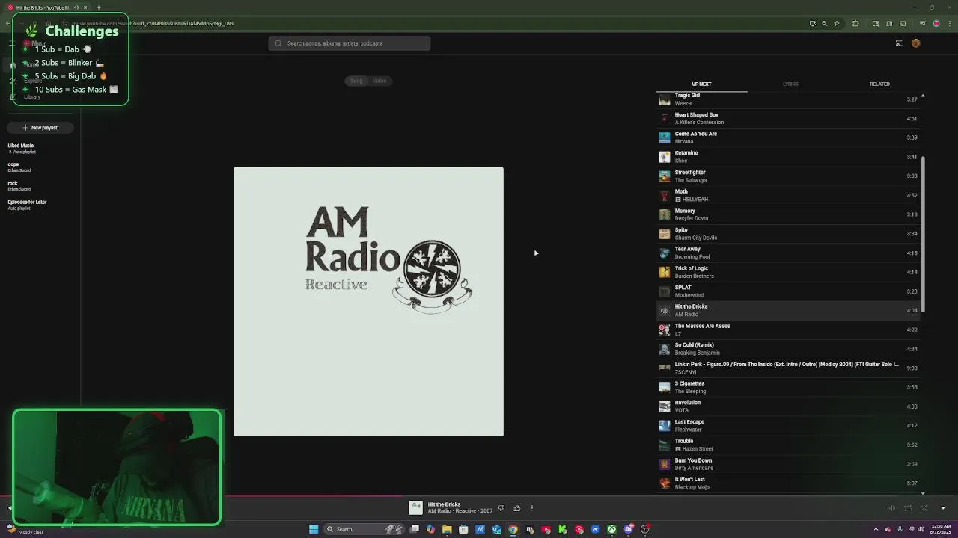Select the Linkin Park Figure.09 medley track
Viewport: 958px width, 538px height.
point(789,368)
